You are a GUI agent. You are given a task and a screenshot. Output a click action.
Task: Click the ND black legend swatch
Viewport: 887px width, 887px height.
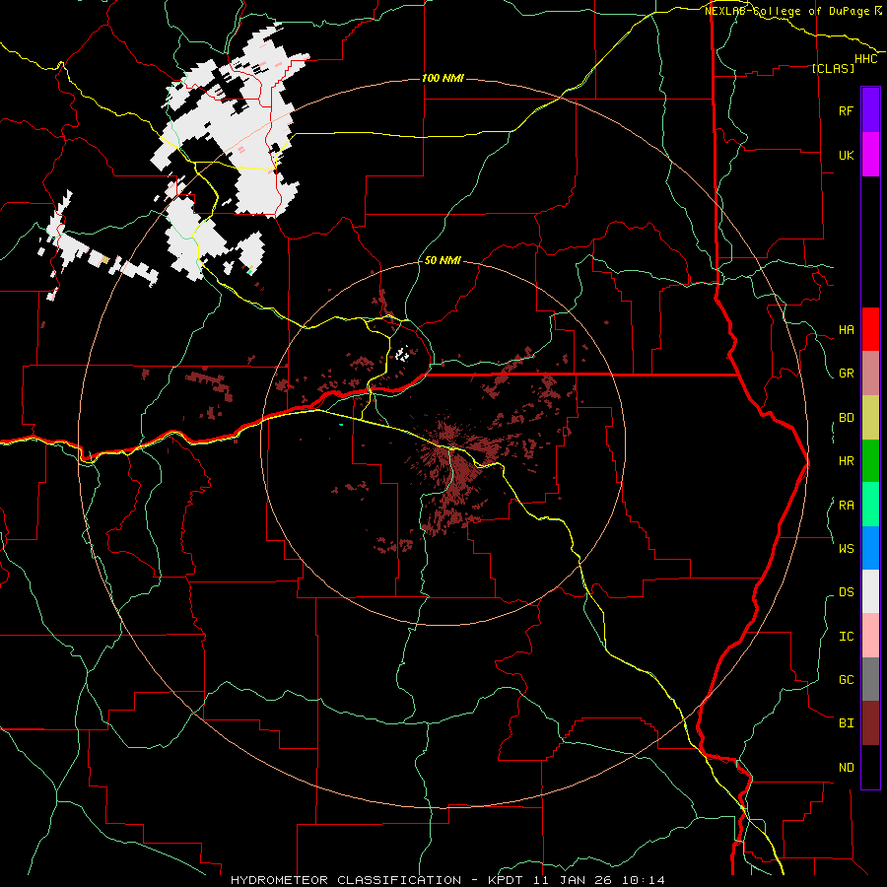point(870,767)
